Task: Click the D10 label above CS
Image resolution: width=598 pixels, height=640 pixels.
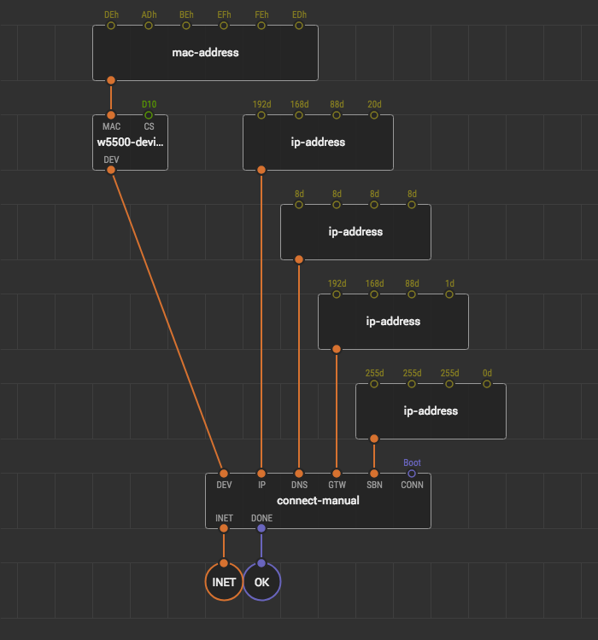Action: pyautogui.click(x=149, y=104)
